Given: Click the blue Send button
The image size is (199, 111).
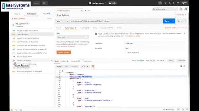Looking at the screenshot, I should (x=167, y=21).
